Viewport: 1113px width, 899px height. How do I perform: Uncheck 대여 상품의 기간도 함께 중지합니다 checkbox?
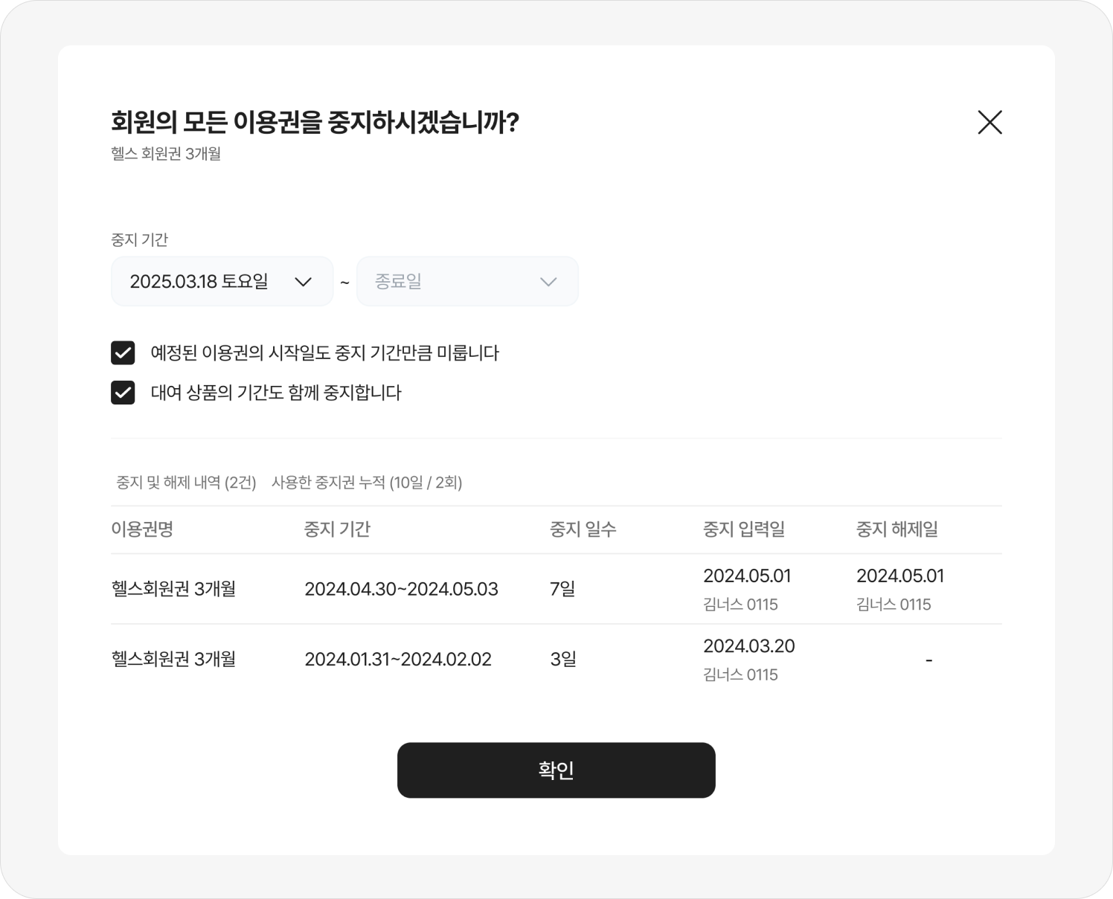[123, 392]
